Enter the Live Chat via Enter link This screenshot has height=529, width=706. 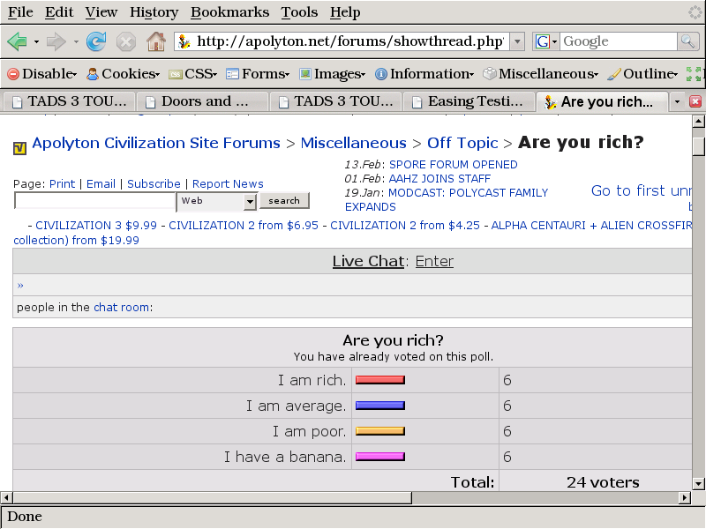(434, 261)
